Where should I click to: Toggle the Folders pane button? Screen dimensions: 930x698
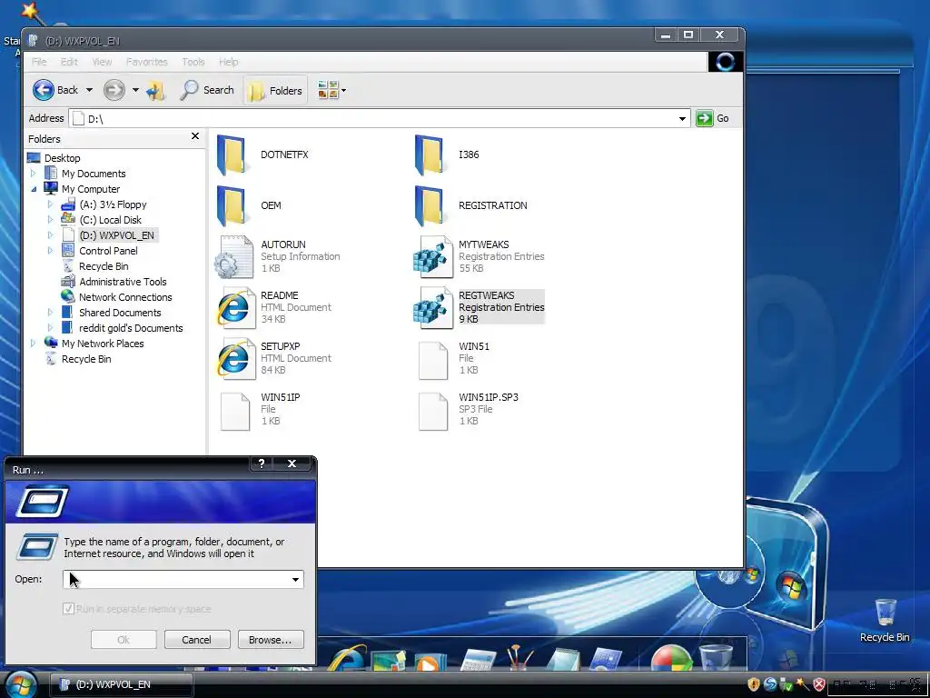pos(275,90)
